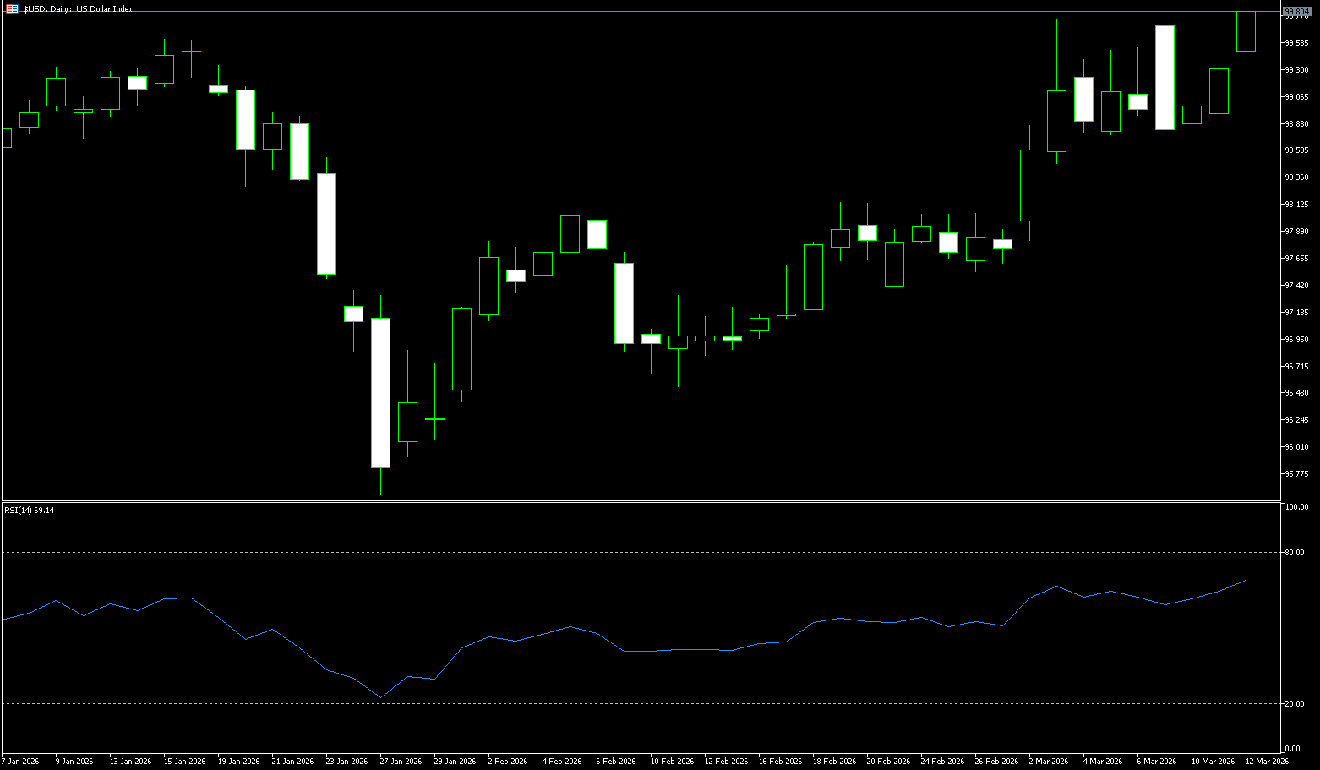Click the RSI(14) 69.14 indicator label
The height and width of the screenshot is (770, 1320).
30,511
